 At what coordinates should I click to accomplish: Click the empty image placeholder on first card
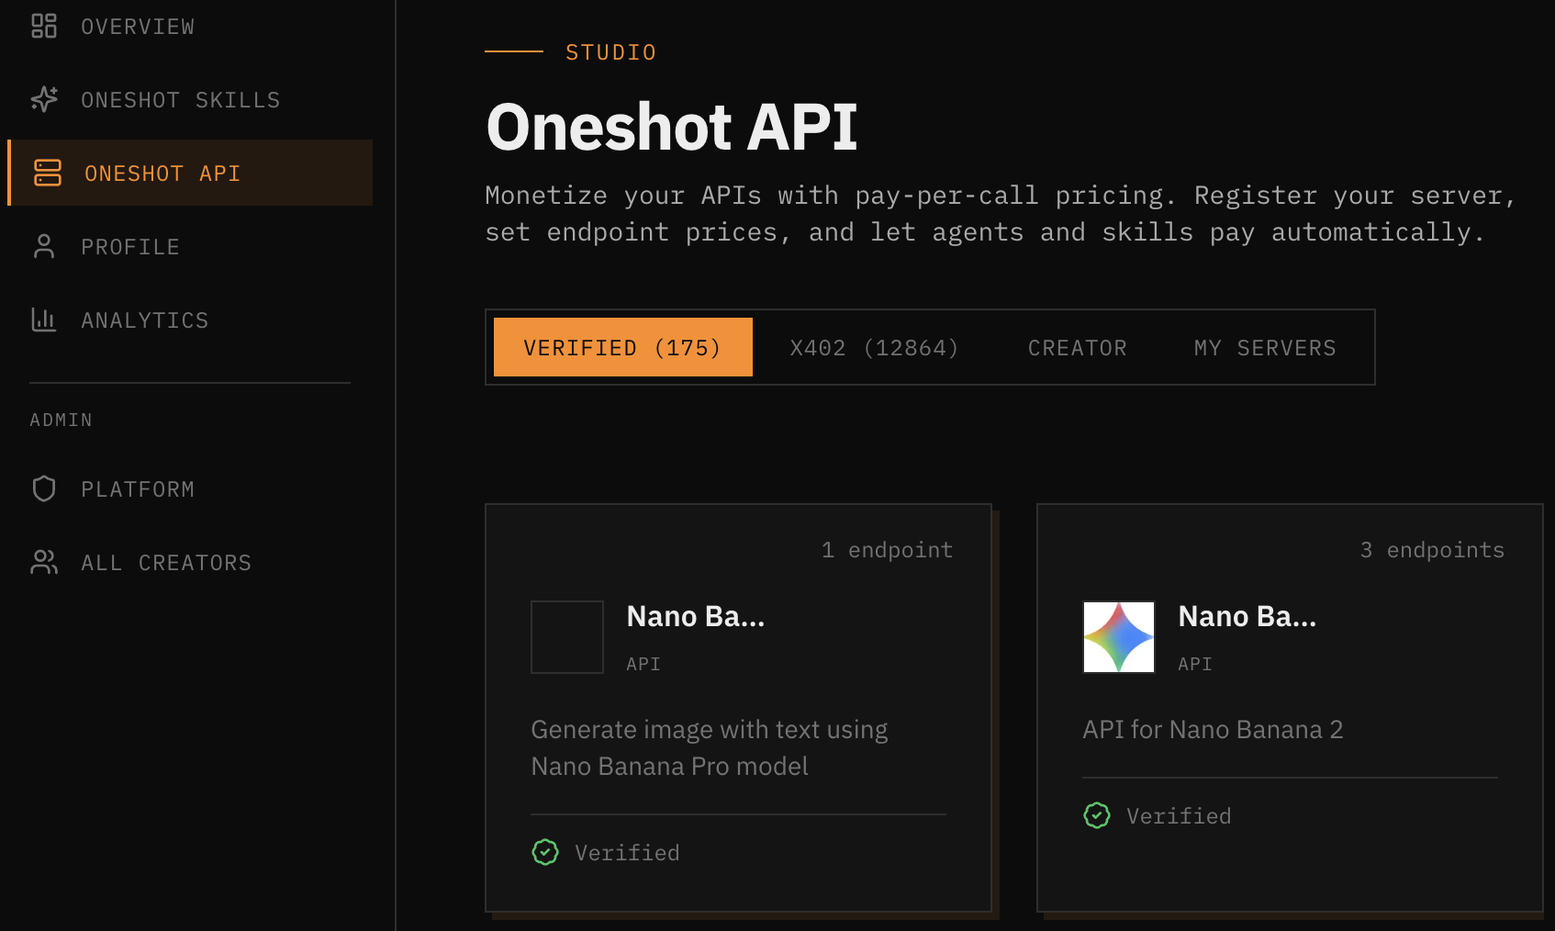click(x=566, y=637)
